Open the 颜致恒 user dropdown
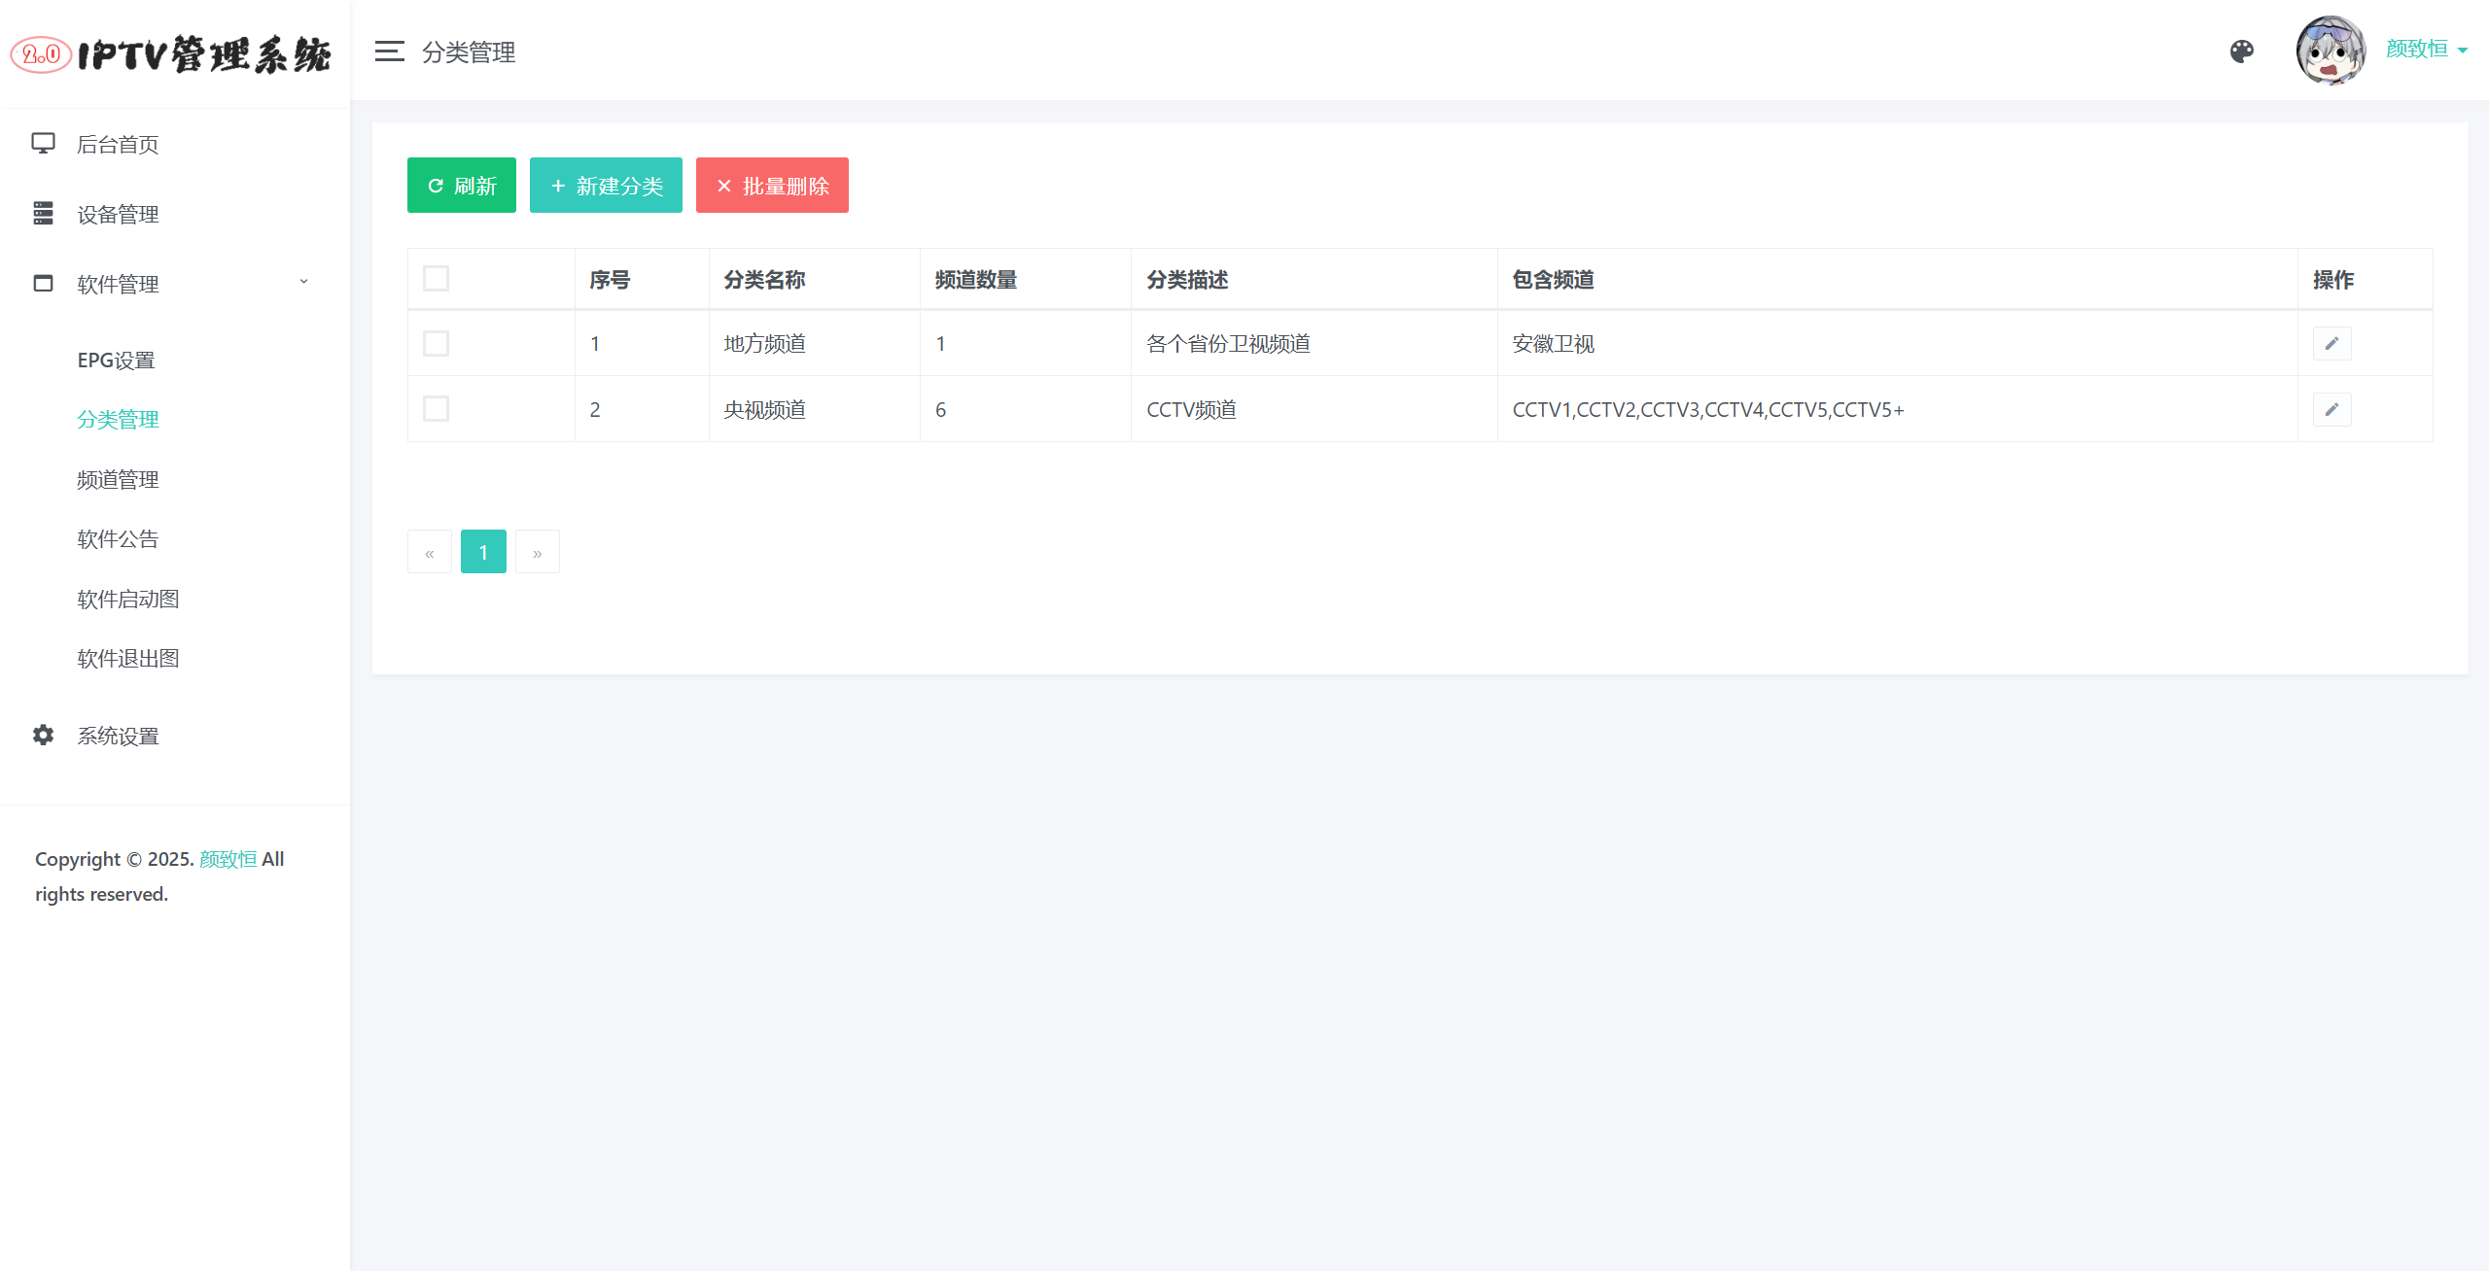 click(x=2418, y=48)
